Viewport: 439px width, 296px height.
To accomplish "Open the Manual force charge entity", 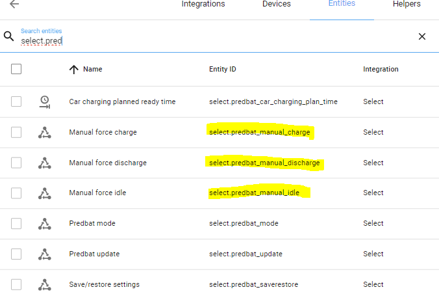I will click(103, 132).
